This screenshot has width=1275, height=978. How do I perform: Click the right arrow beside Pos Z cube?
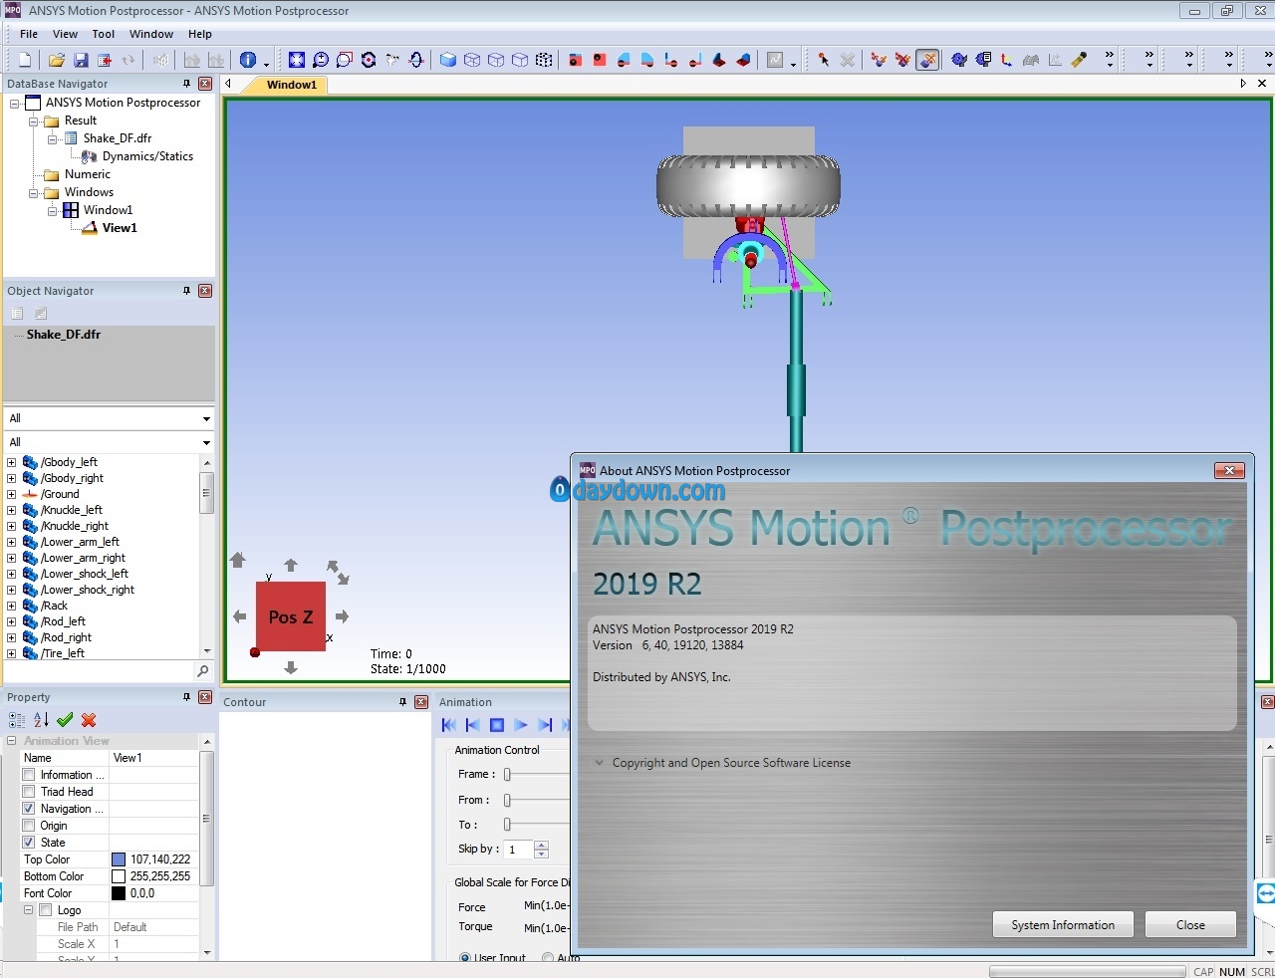342,616
